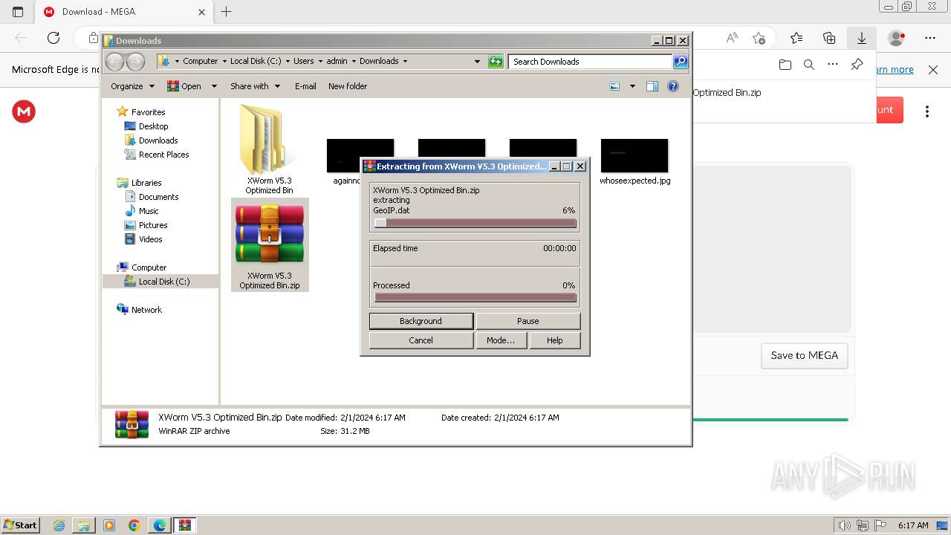The width and height of the screenshot is (951, 535).
Task: Refresh the Edge browser page
Action: coord(53,38)
